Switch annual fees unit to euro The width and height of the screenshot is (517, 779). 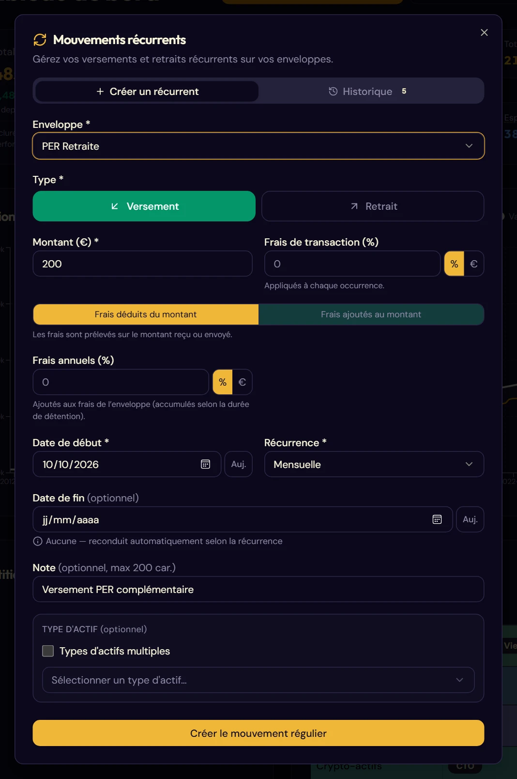[x=242, y=382]
